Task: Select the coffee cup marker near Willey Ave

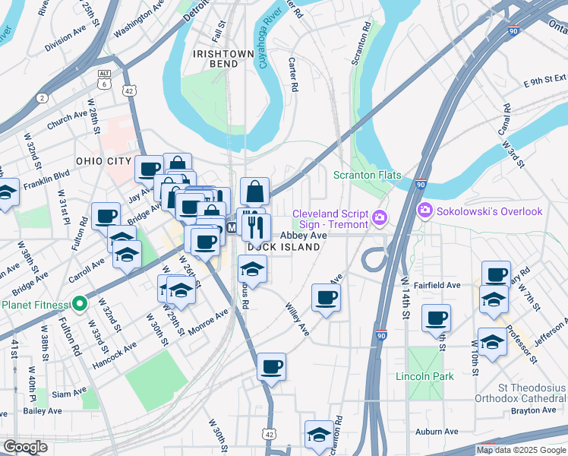Action: [x=326, y=300]
